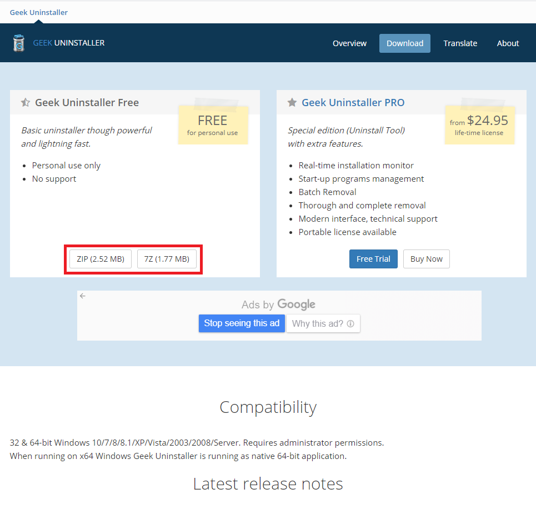Click the Geek Uninstaller trash can logo
This screenshot has width=536, height=514.
(x=19, y=43)
